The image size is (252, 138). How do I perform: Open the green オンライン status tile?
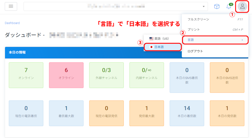pyautogui.click(x=26, y=75)
